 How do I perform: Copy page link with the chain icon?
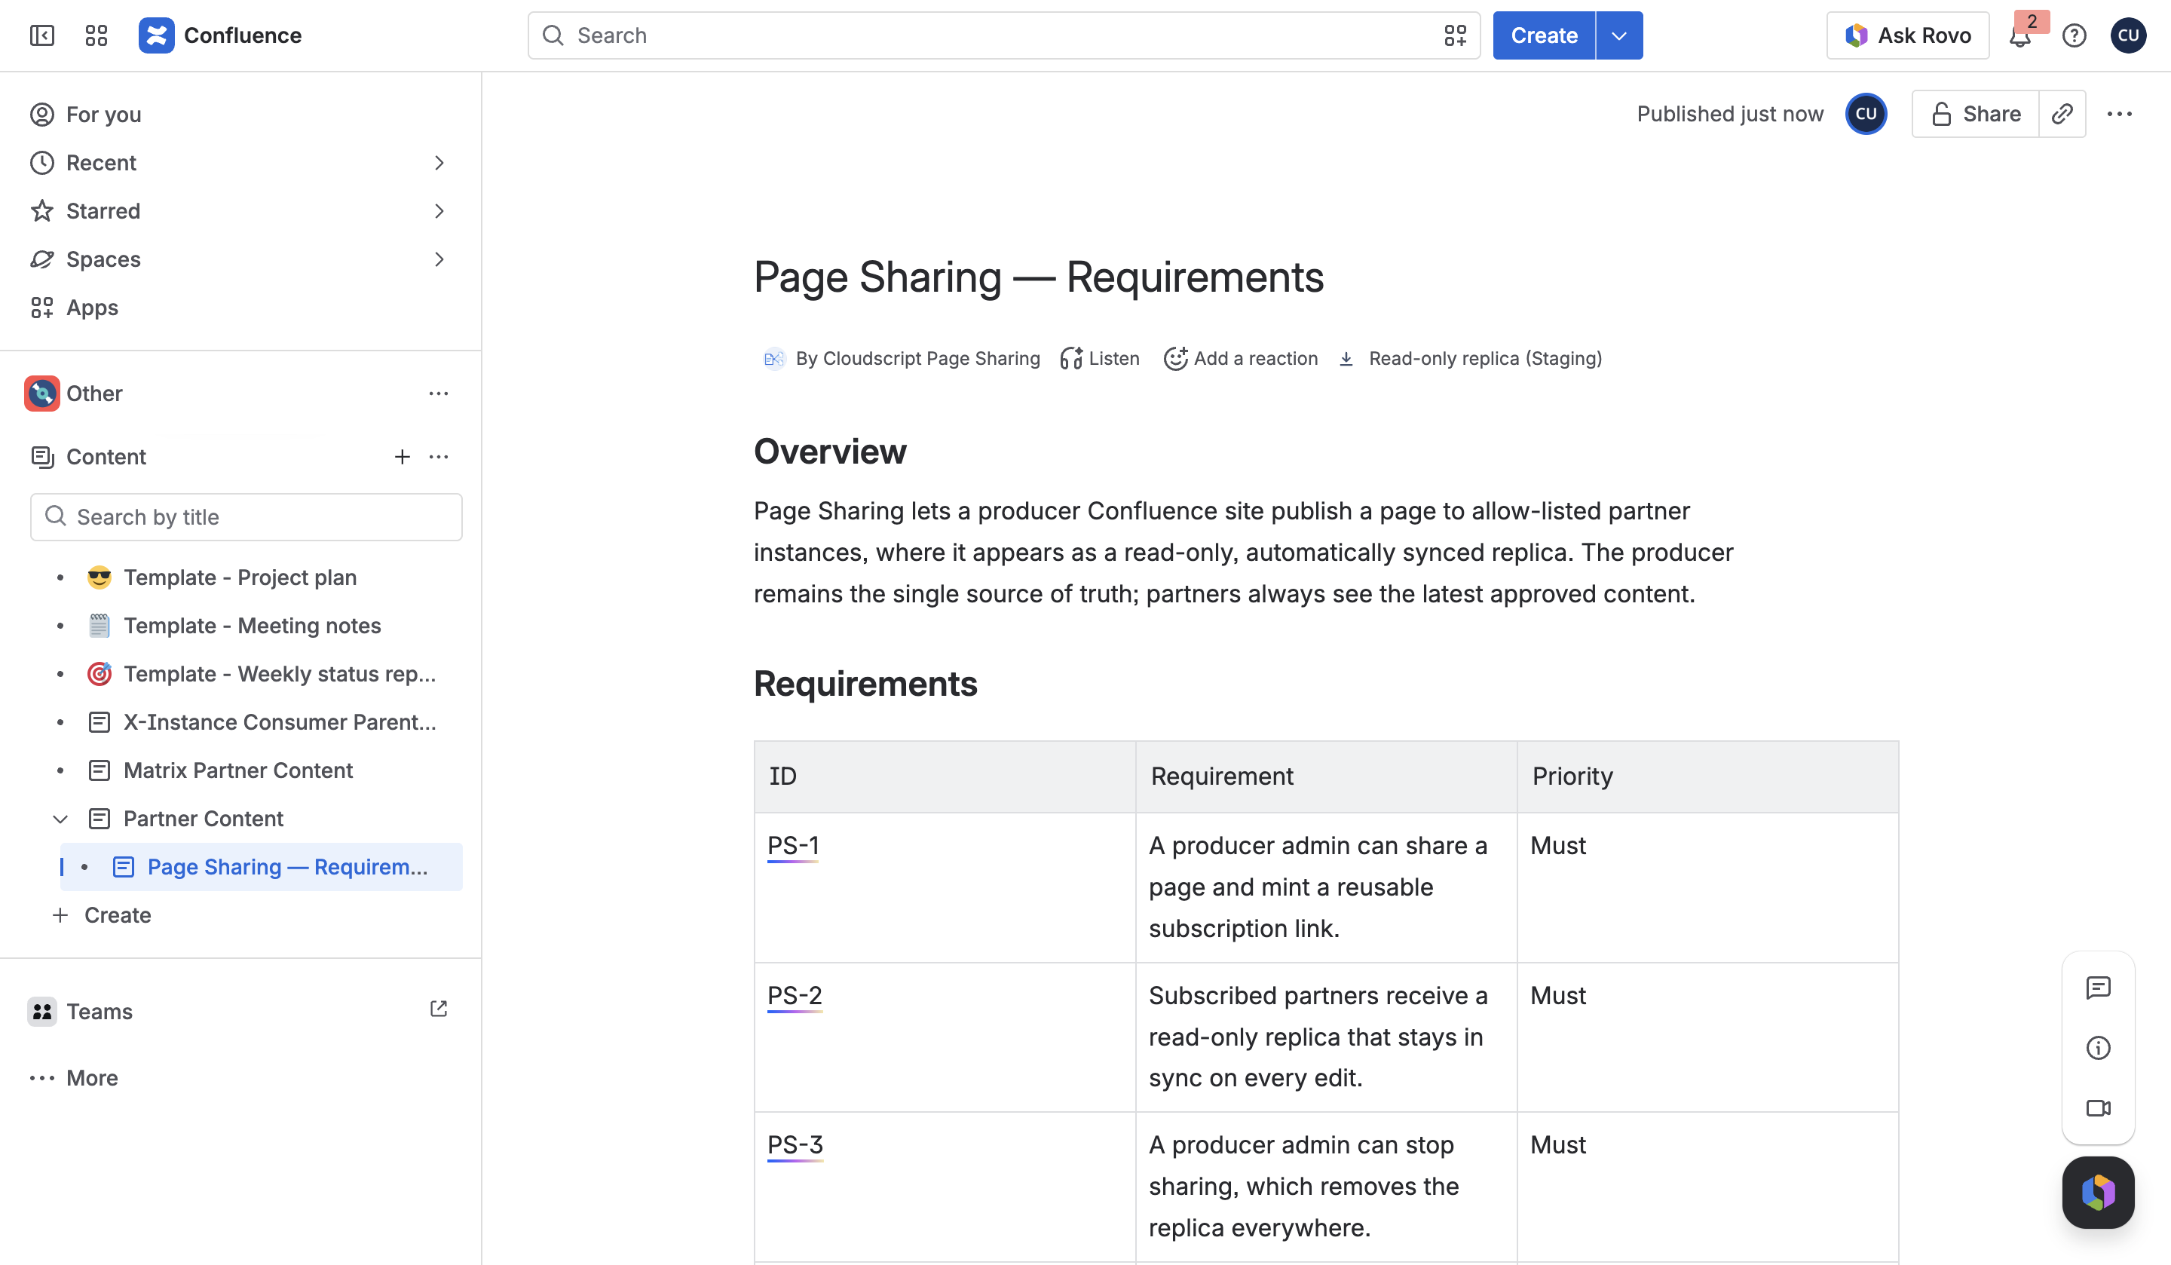pos(2062,114)
